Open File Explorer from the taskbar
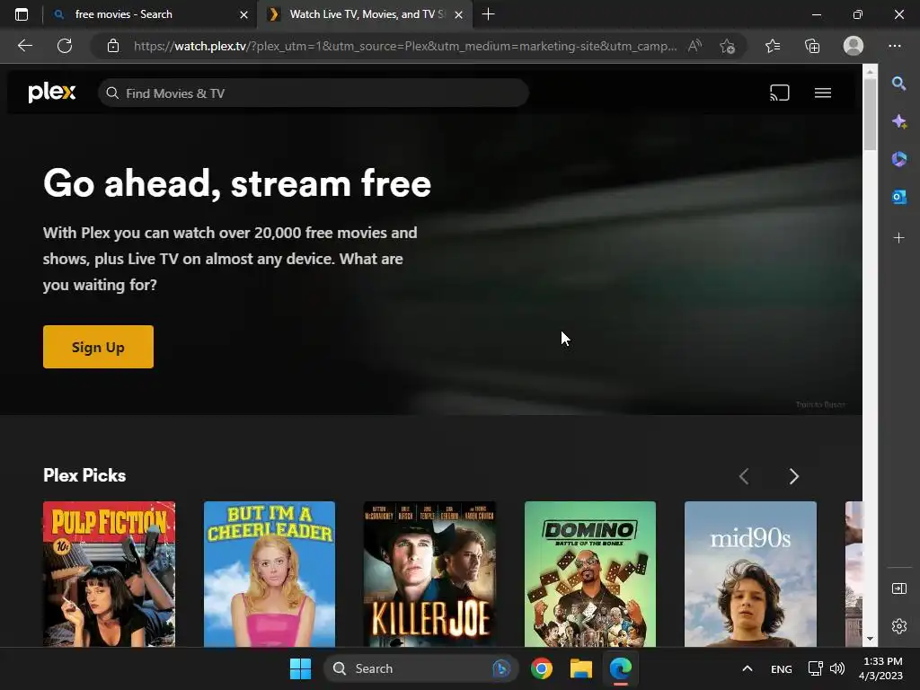 coord(581,668)
